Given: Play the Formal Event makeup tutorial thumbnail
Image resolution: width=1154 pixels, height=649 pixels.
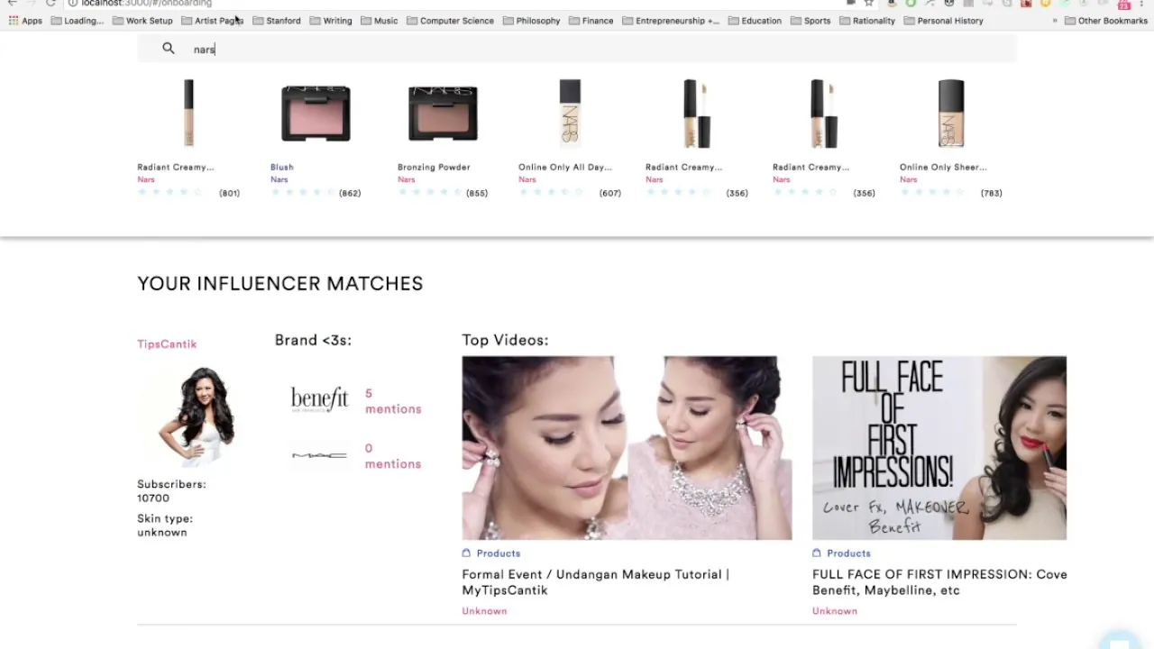Looking at the screenshot, I should 627,448.
